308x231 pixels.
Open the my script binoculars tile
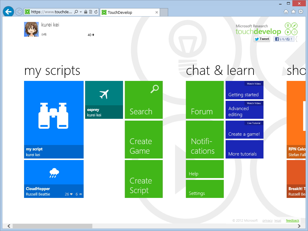click(54, 120)
